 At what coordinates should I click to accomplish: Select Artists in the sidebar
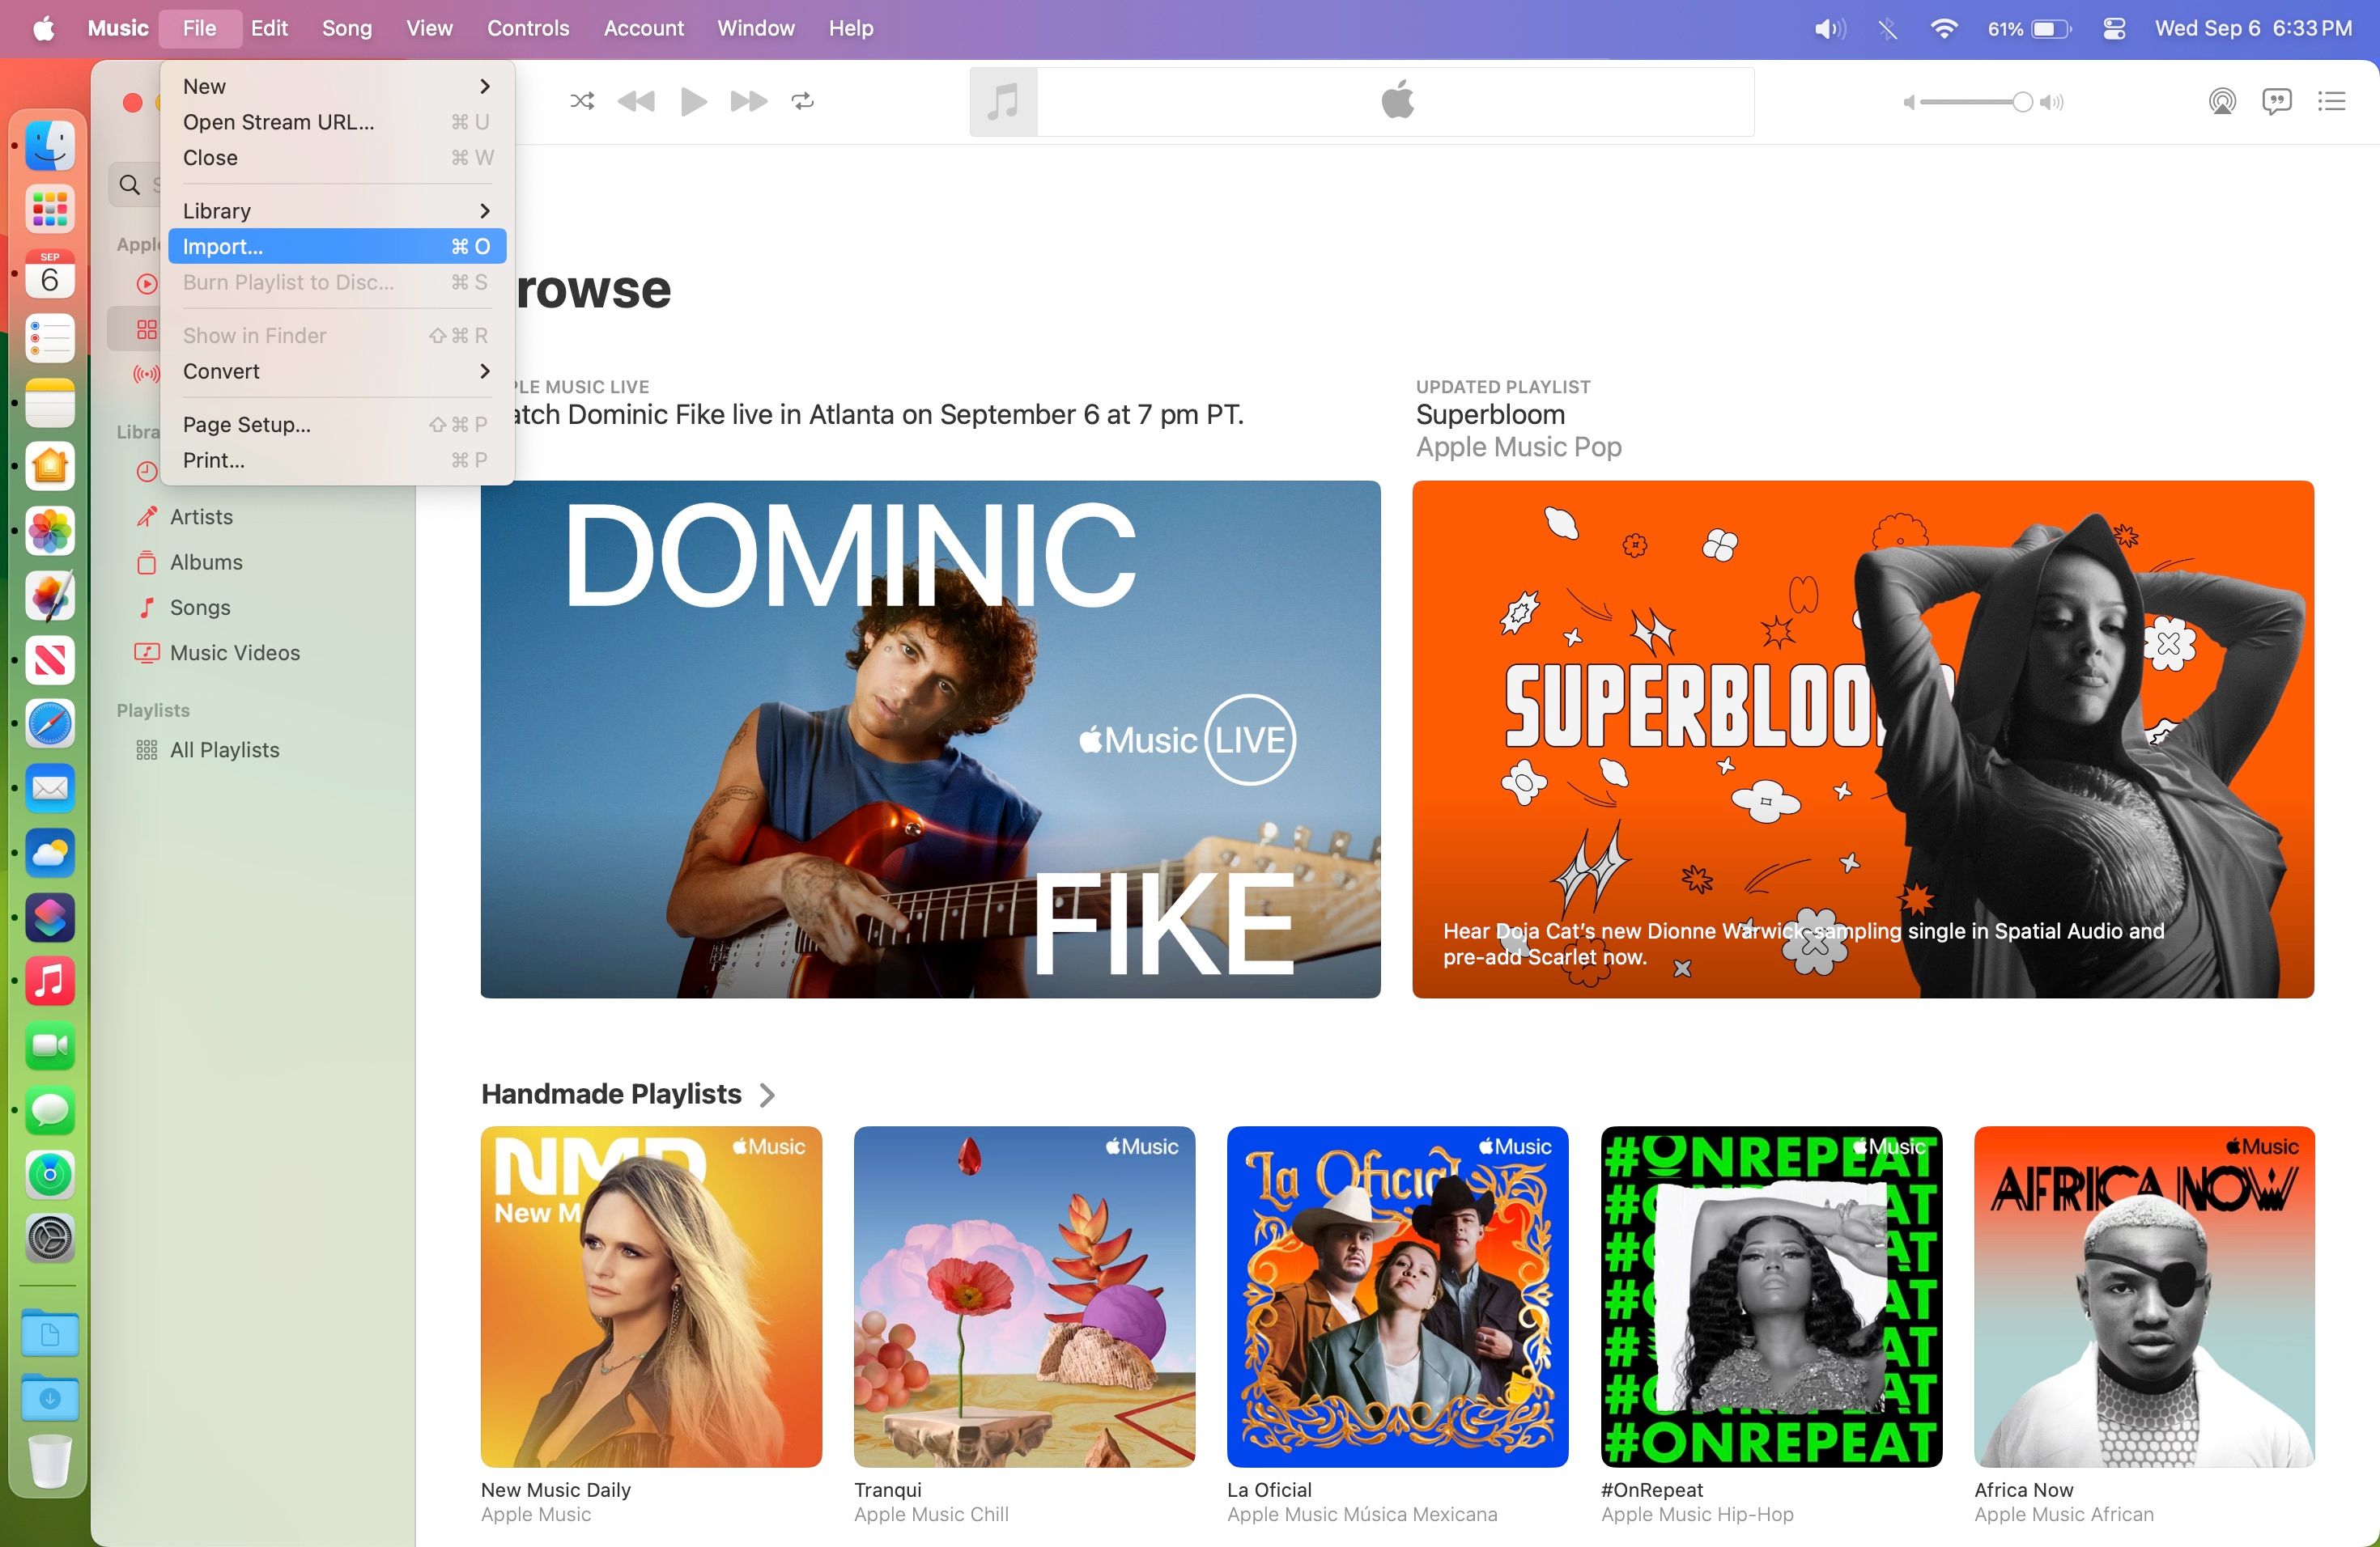200,517
